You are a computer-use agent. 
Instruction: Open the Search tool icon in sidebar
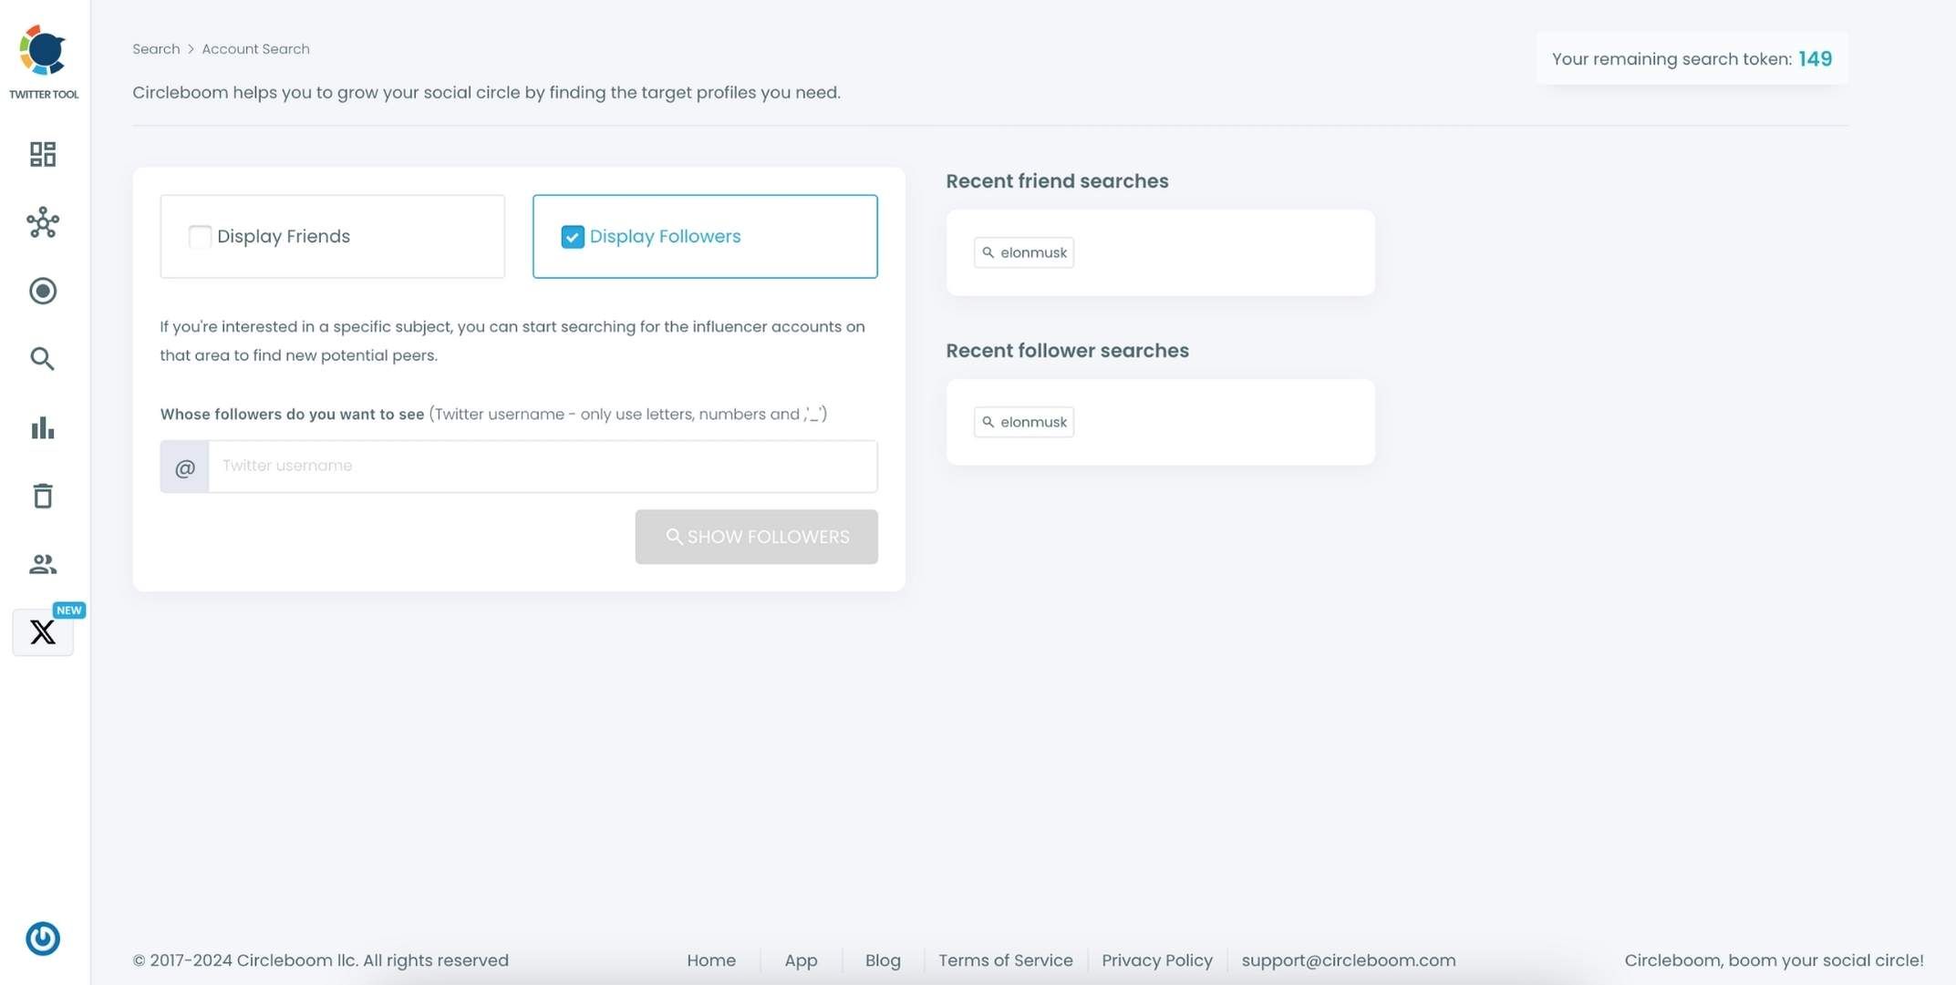(x=43, y=358)
